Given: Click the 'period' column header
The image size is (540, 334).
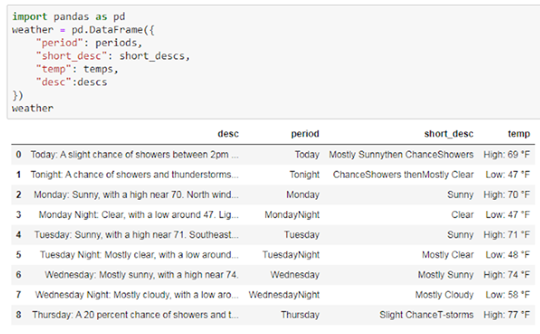Looking at the screenshot, I should (305, 134).
